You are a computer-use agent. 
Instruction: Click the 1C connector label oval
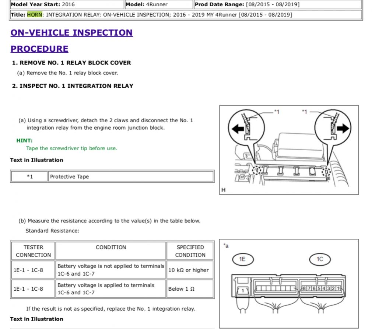tap(320, 259)
